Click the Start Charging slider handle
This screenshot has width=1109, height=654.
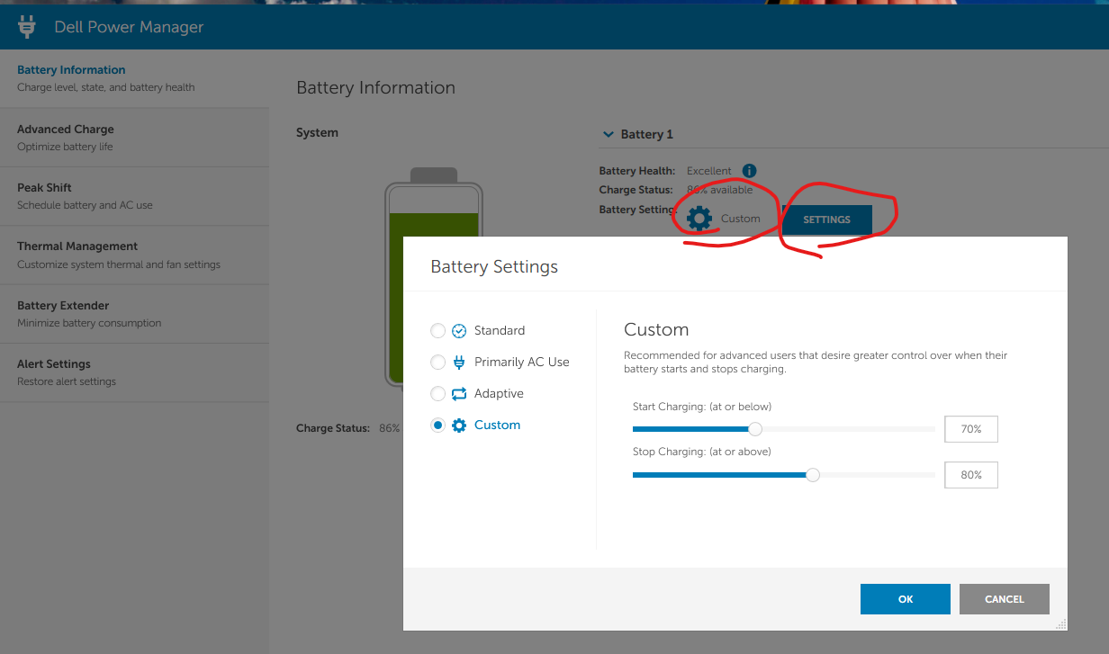[x=755, y=429]
